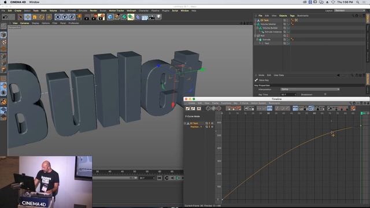Expand or collapse Volume Mesher hierarchy
The width and height of the screenshot is (370, 208).
[256, 24]
